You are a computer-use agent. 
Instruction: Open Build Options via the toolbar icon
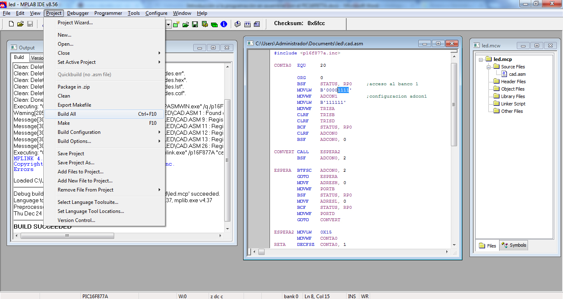click(205, 24)
